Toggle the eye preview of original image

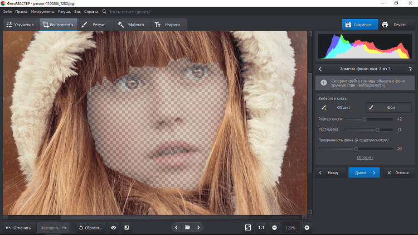(113, 228)
